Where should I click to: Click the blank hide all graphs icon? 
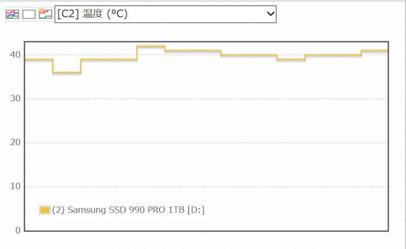click(29, 14)
